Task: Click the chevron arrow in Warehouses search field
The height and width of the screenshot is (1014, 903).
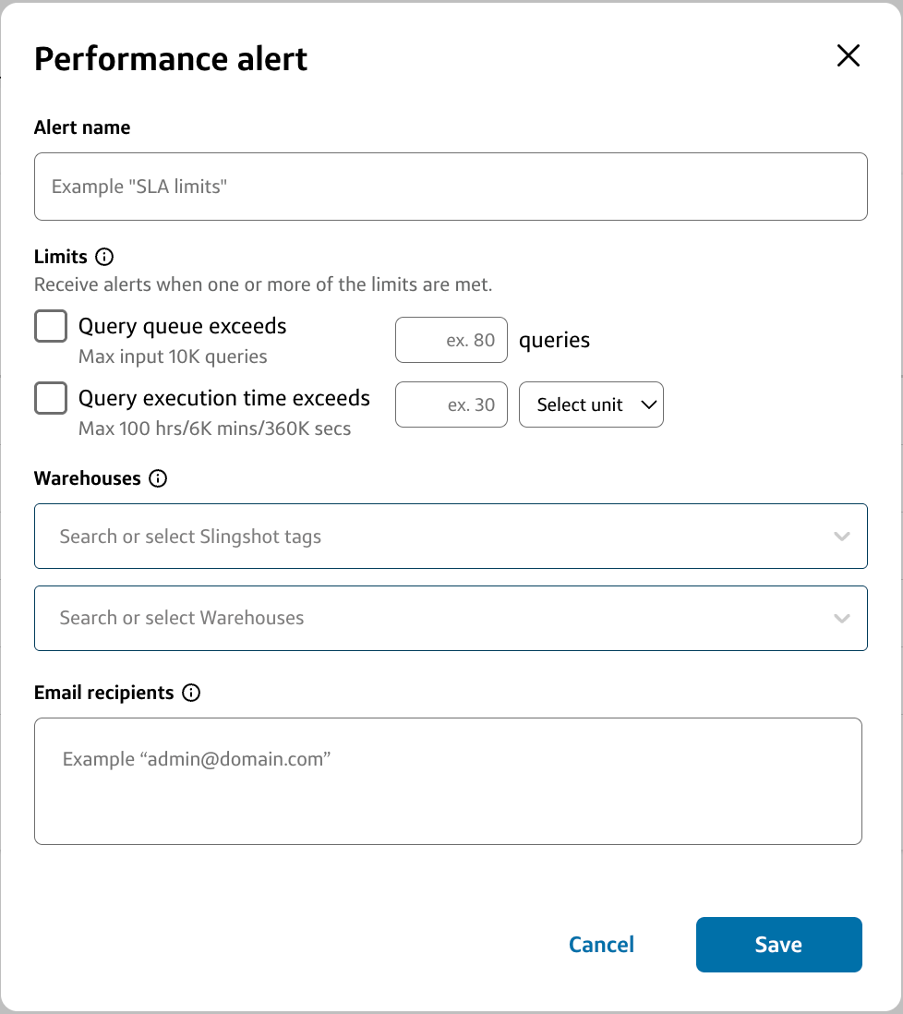Action: 841,618
